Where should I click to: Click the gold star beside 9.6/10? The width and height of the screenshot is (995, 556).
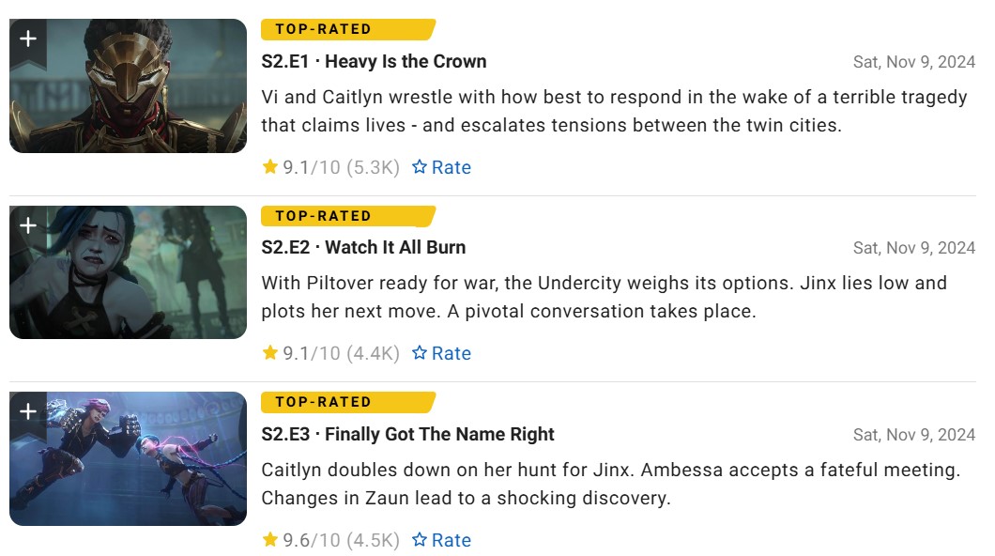[270, 539]
